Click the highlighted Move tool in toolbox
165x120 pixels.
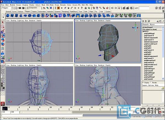[x=3, y=35]
